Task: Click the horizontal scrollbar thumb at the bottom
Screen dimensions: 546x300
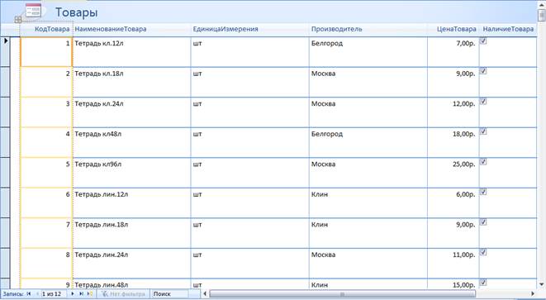Action: click(342, 294)
